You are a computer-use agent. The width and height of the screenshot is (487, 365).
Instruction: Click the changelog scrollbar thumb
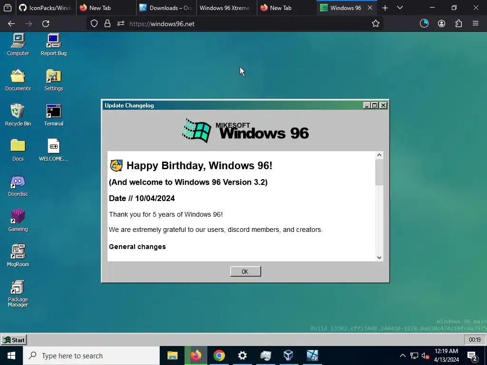click(x=379, y=172)
